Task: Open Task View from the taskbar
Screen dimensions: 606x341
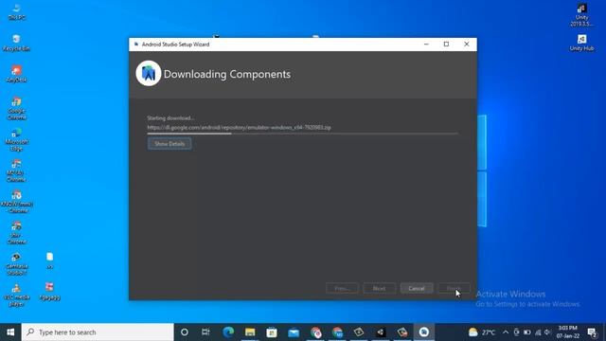Action: click(205, 332)
